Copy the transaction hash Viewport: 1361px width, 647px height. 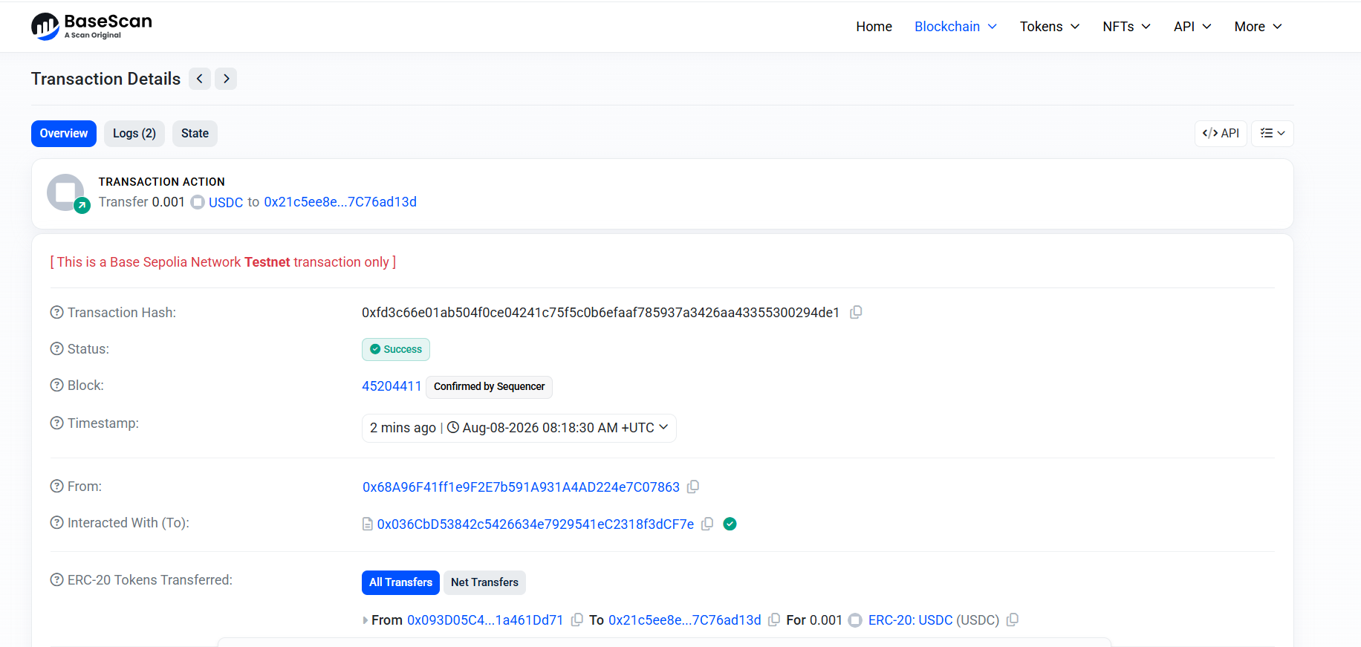pos(856,313)
